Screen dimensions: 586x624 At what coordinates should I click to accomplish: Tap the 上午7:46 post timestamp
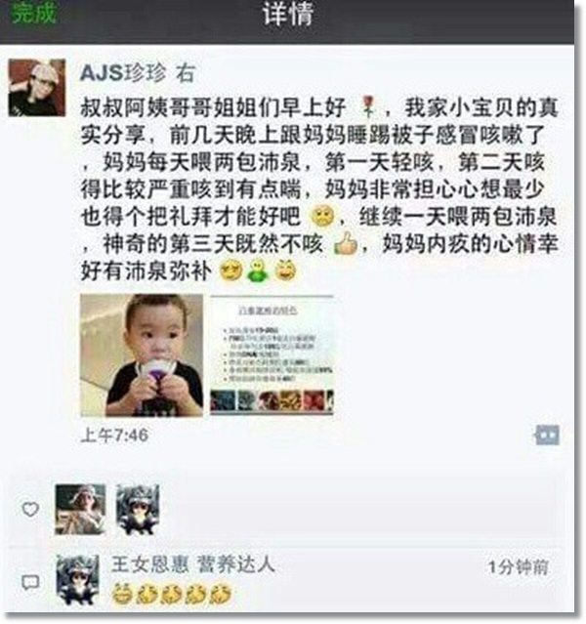point(114,435)
